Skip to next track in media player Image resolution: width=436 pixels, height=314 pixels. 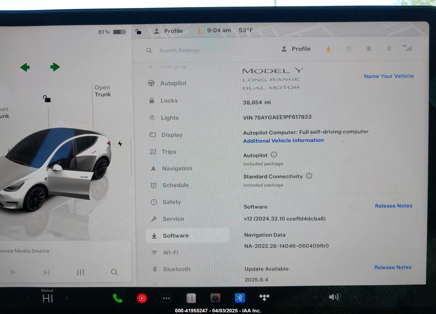(47, 272)
